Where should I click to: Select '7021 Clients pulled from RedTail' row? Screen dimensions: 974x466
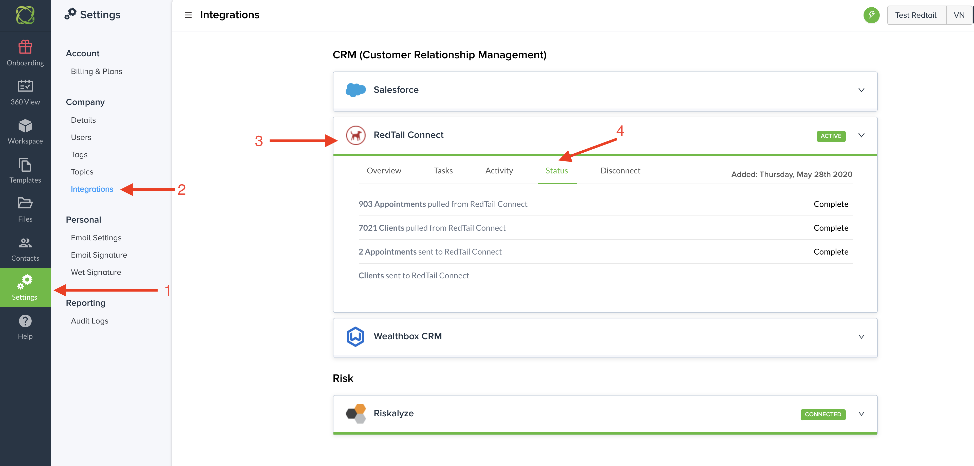[x=605, y=228]
